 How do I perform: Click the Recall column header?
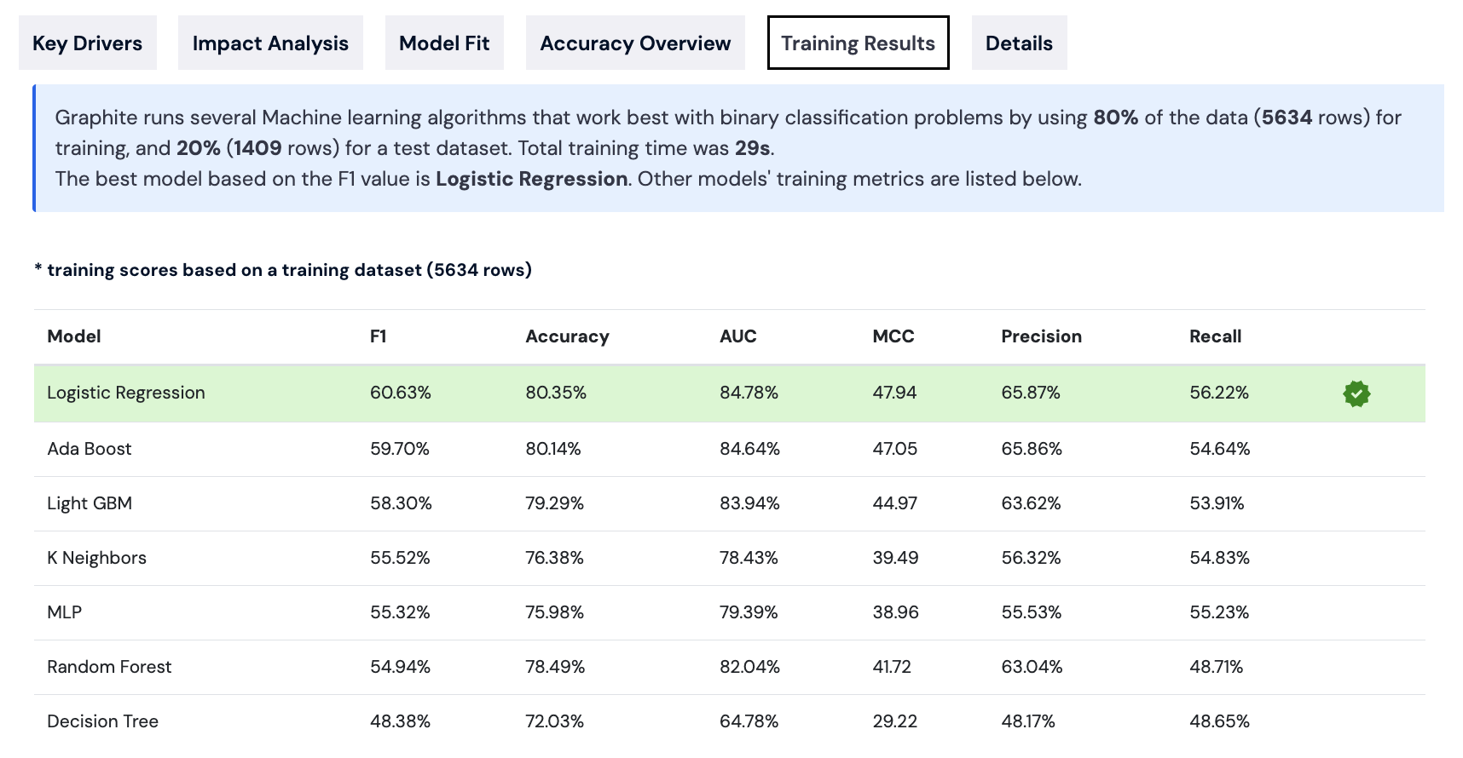pyautogui.click(x=1215, y=336)
